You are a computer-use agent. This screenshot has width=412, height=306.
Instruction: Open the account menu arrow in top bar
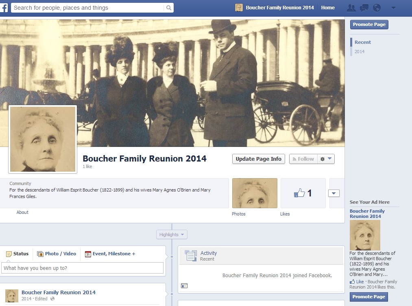point(393,8)
